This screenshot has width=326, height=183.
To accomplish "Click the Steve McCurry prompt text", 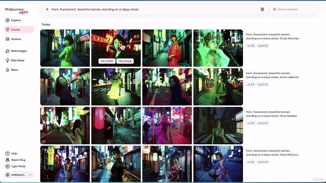I will (x=272, y=152).
